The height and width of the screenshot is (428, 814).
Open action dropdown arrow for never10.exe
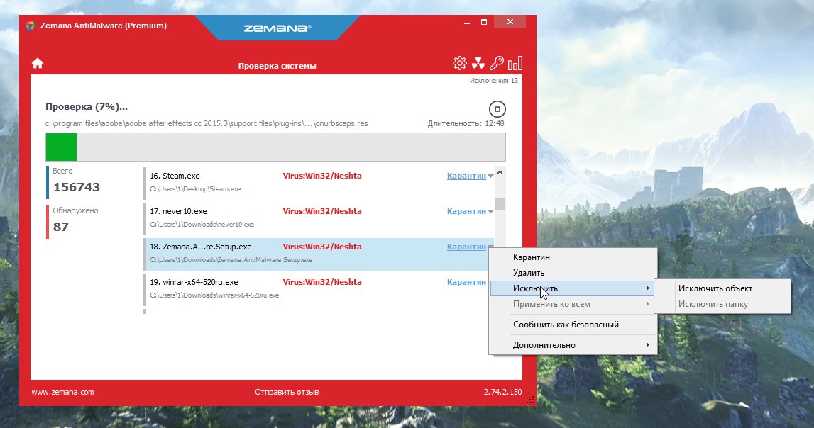(490, 211)
